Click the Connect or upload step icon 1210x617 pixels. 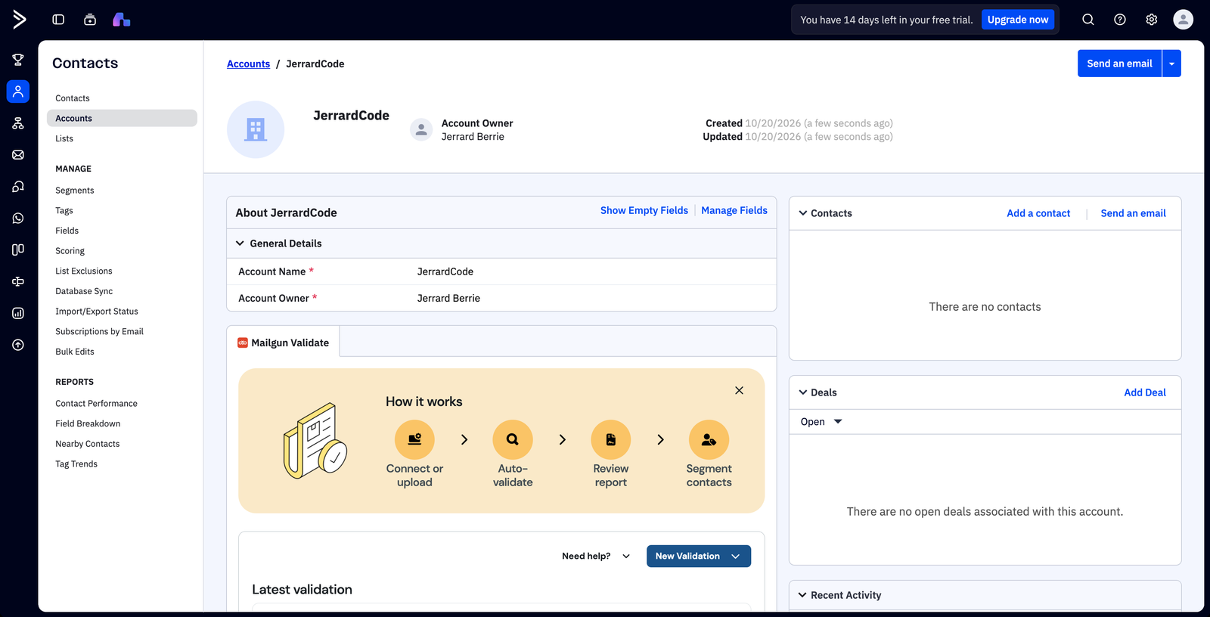tap(414, 439)
